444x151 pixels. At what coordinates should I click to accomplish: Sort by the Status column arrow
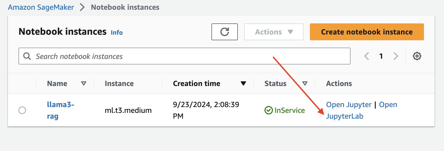tap(305, 83)
